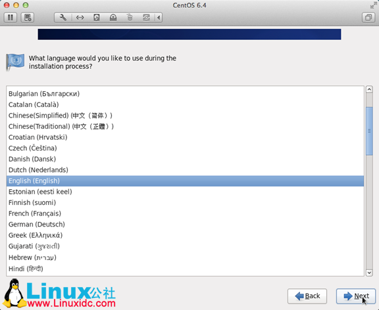Select Hindi language row
Viewport: 379px width, 310px height.
point(185,269)
